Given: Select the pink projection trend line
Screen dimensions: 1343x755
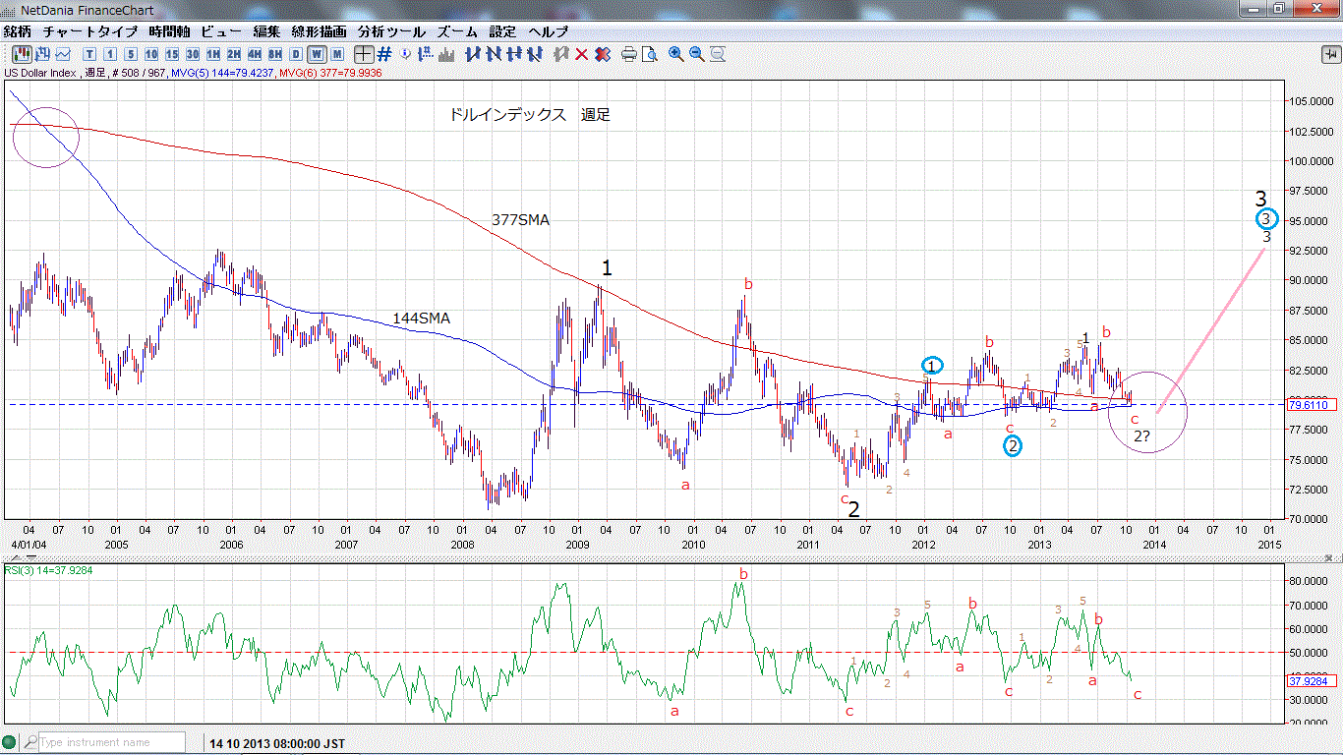Looking at the screenshot, I should click(1211, 329).
